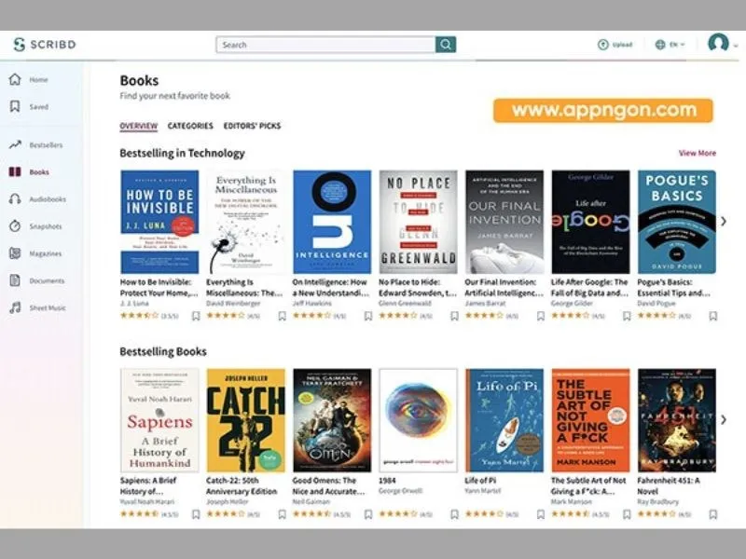Save The Subtle Art with bookmark icon

[627, 514]
